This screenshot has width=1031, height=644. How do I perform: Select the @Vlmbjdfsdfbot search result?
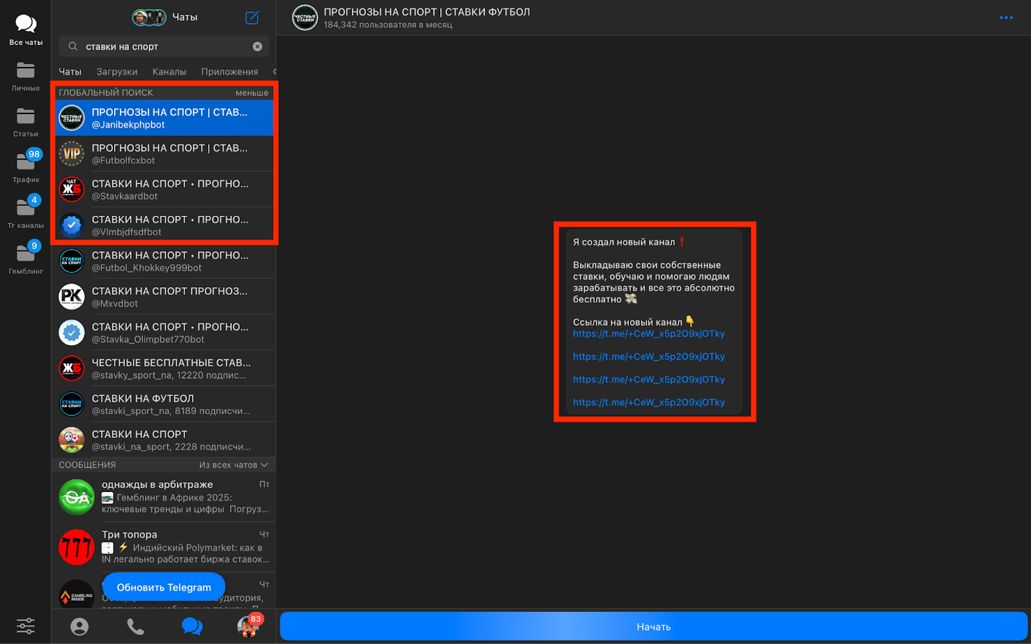click(164, 225)
